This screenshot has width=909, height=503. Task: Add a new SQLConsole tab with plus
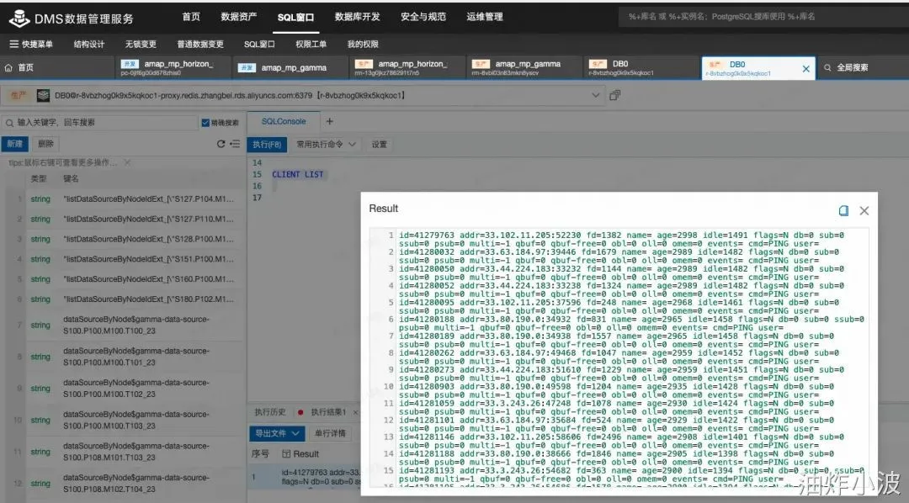tap(329, 121)
